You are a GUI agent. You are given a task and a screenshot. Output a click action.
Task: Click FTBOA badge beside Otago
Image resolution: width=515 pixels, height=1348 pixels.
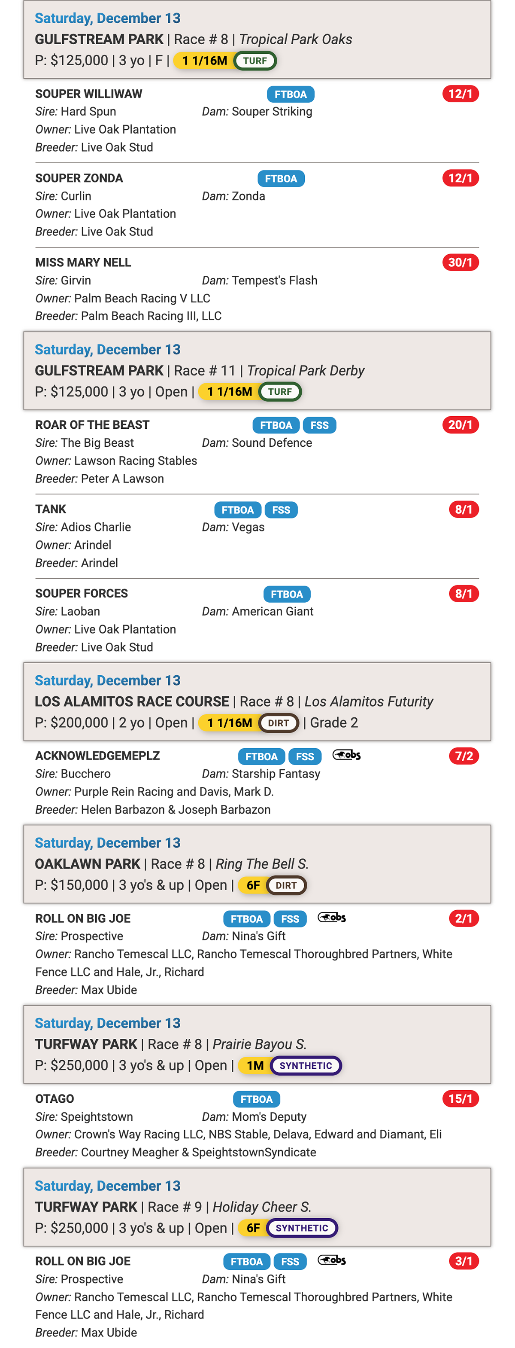point(256,1099)
